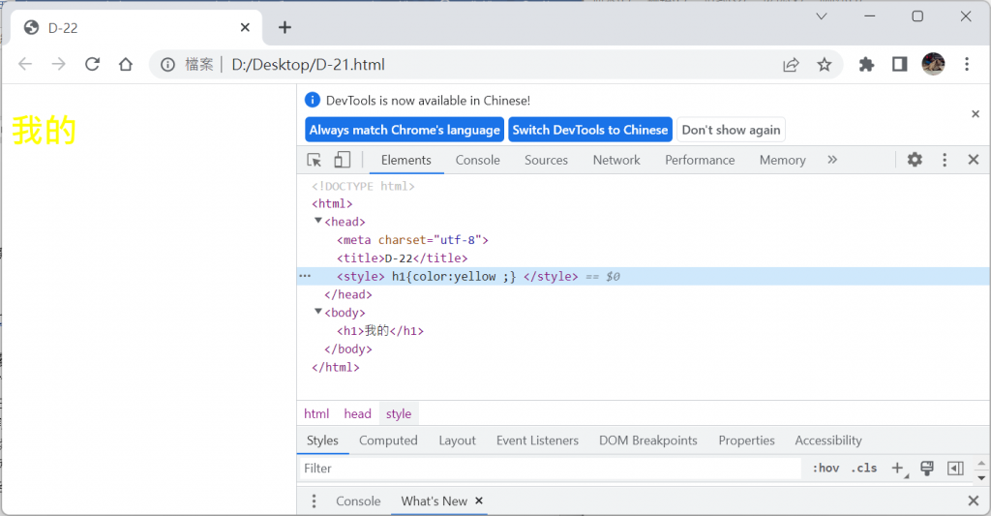The width and height of the screenshot is (991, 516).
Task: Toggle the computed styles sidebar
Action: 955,468
